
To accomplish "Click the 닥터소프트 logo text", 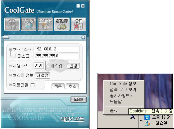I will click(72, 119).
